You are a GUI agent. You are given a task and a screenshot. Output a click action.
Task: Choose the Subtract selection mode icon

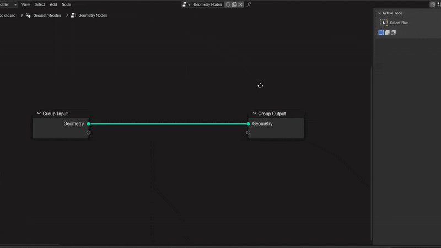click(393, 33)
